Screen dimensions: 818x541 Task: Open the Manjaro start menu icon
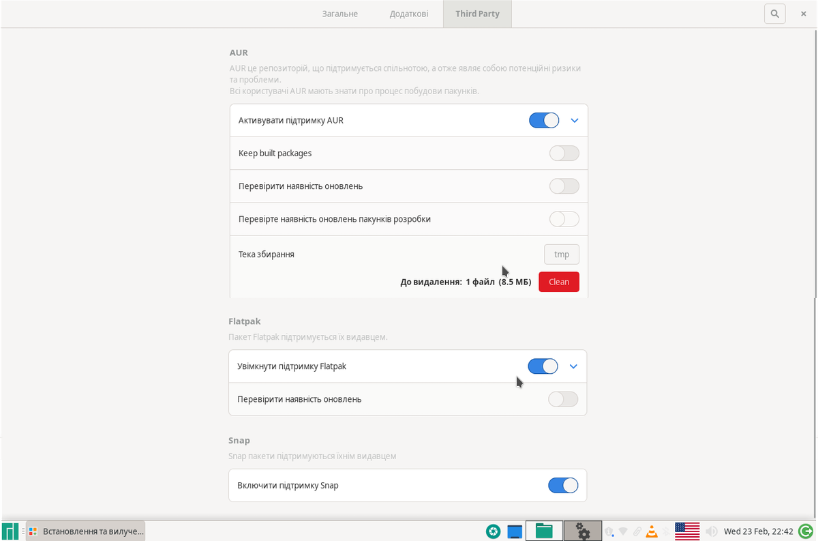click(x=10, y=531)
